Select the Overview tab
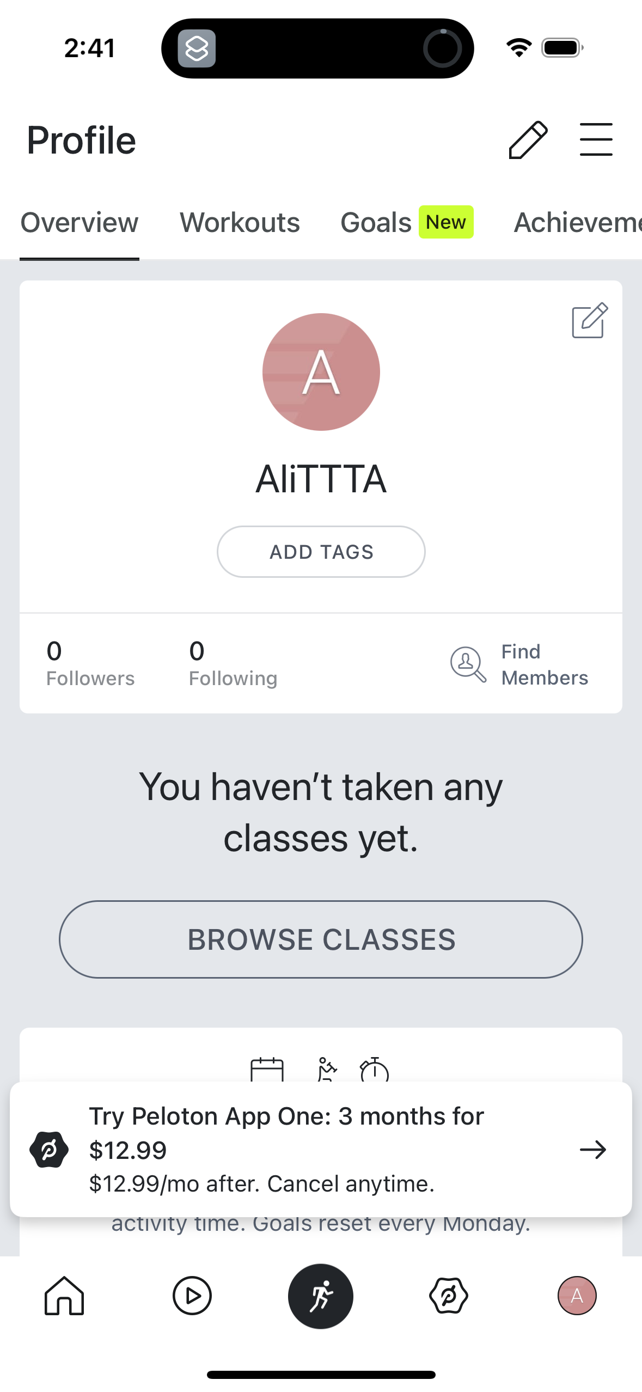Image resolution: width=642 pixels, height=1392 pixels. coord(80,223)
